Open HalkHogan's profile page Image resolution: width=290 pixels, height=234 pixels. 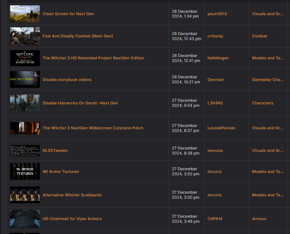(218, 58)
